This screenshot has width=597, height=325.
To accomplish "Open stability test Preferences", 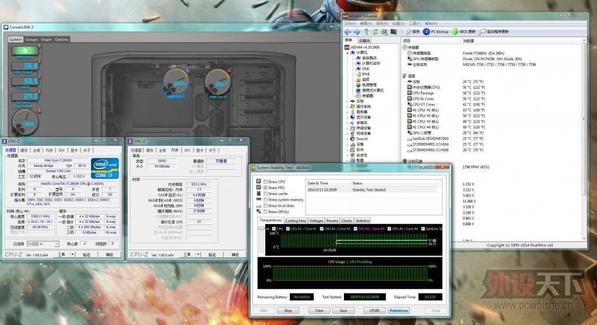I will 399,310.
